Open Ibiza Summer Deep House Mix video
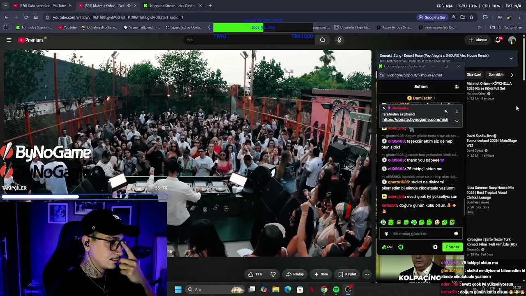Image resolution: width=526 pixels, height=296 pixels. click(x=490, y=192)
